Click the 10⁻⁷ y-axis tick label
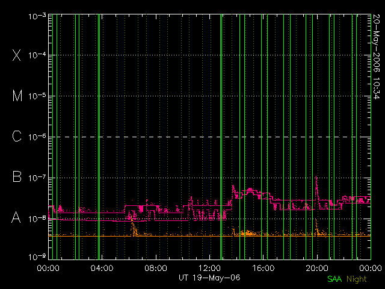The image size is (385, 289). pos(37,178)
